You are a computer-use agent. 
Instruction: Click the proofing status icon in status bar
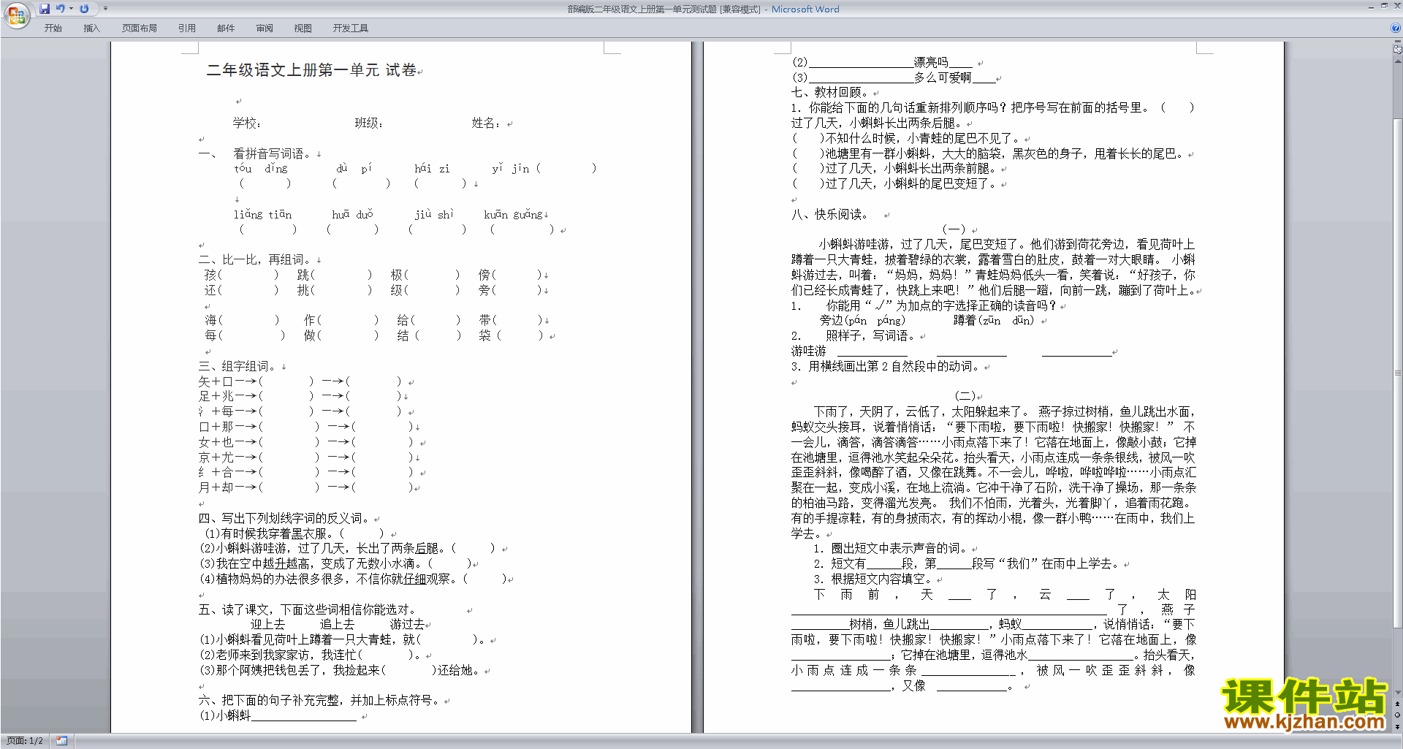click(x=62, y=741)
